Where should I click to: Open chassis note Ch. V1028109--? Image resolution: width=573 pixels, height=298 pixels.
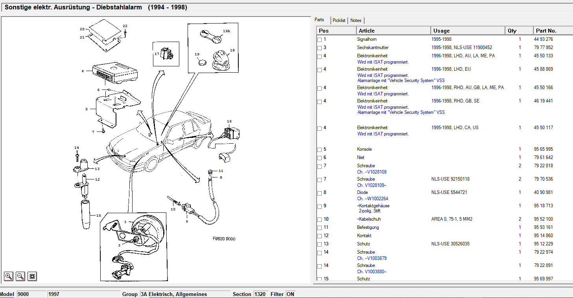[372, 185]
